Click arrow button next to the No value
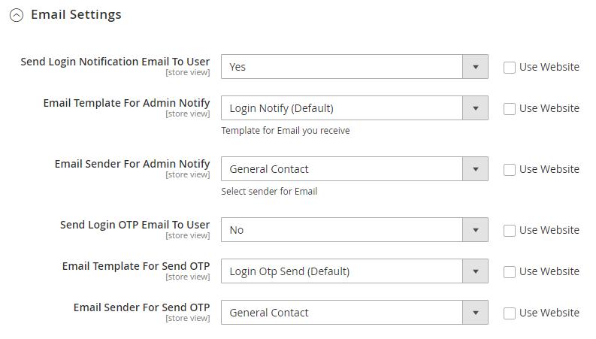 (475, 230)
